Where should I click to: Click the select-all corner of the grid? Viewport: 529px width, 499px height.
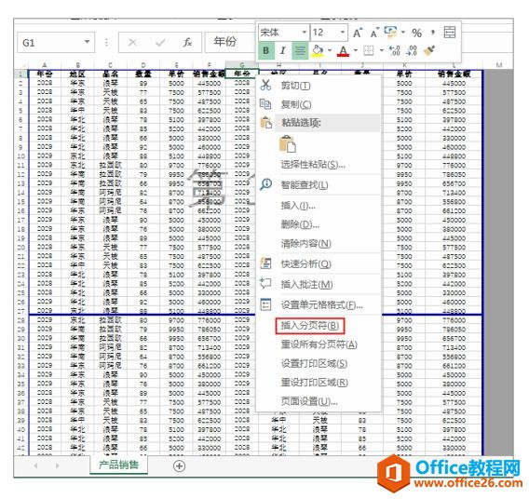(x=21, y=65)
